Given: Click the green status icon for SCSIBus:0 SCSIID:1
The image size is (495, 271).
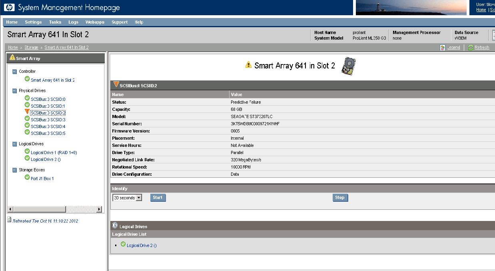Looking at the screenshot, I should (27, 105).
